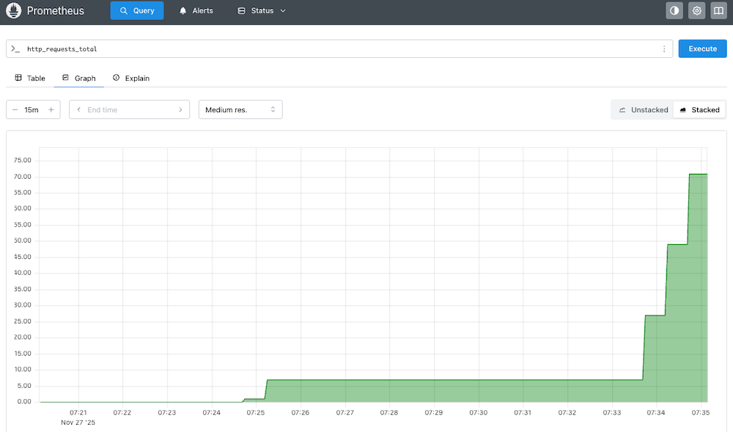
Task: Switch to the Table tab
Action: (30, 78)
